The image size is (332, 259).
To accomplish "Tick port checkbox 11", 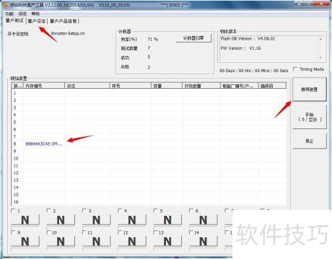I will [x=84, y=233].
